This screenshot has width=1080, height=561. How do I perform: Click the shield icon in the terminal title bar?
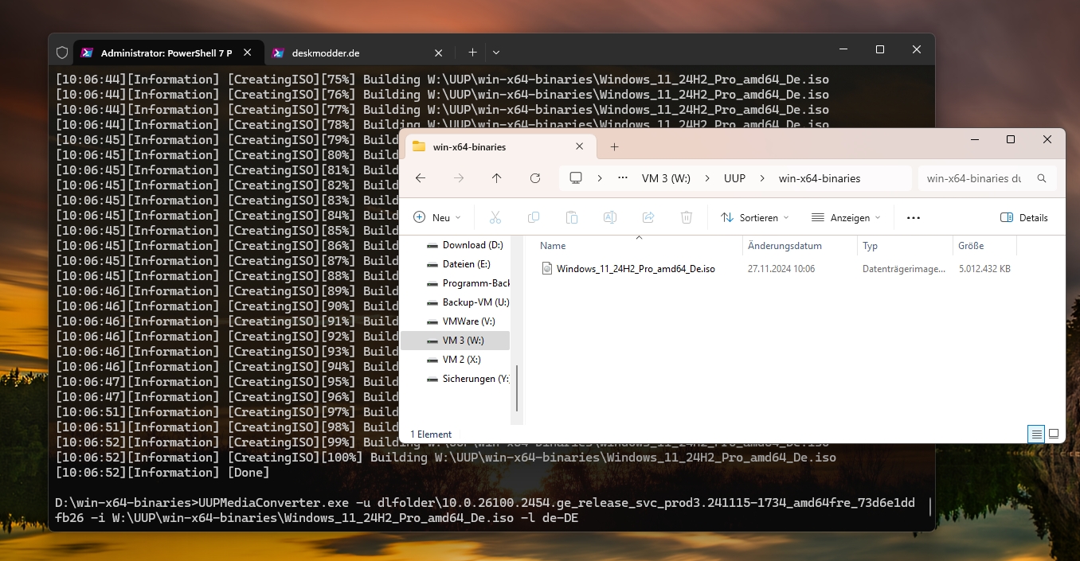[62, 53]
